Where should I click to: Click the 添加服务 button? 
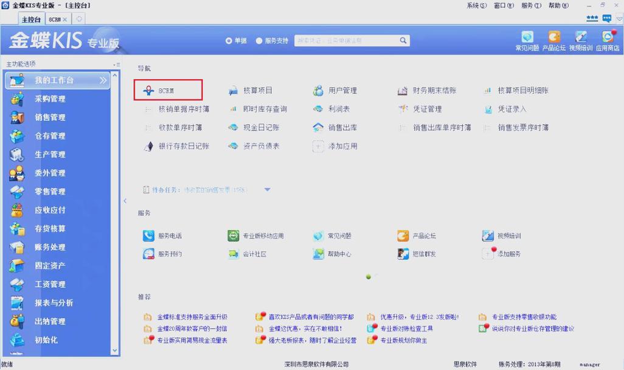click(x=501, y=253)
